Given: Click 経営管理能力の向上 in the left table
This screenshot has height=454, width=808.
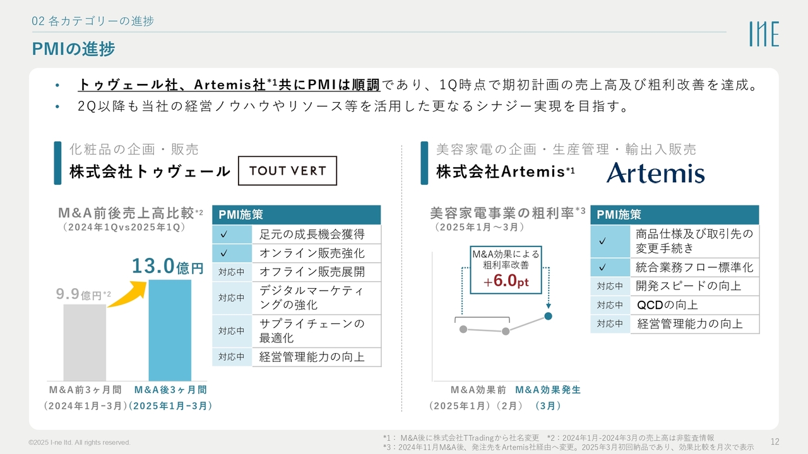Looking at the screenshot, I should click(312, 357).
